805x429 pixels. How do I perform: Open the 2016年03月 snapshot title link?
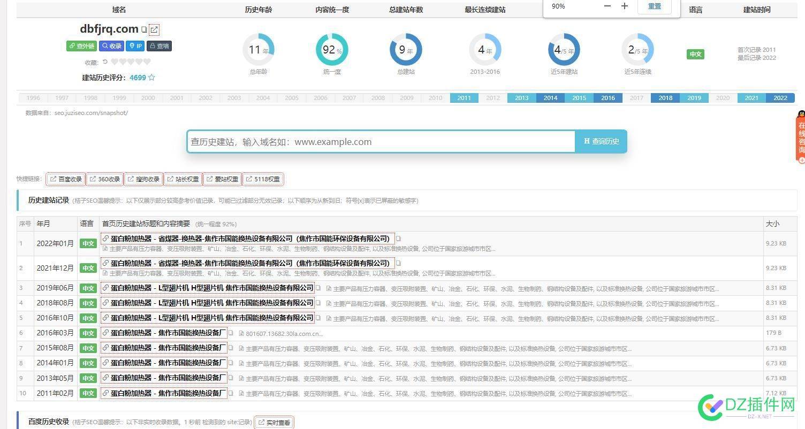[164, 333]
